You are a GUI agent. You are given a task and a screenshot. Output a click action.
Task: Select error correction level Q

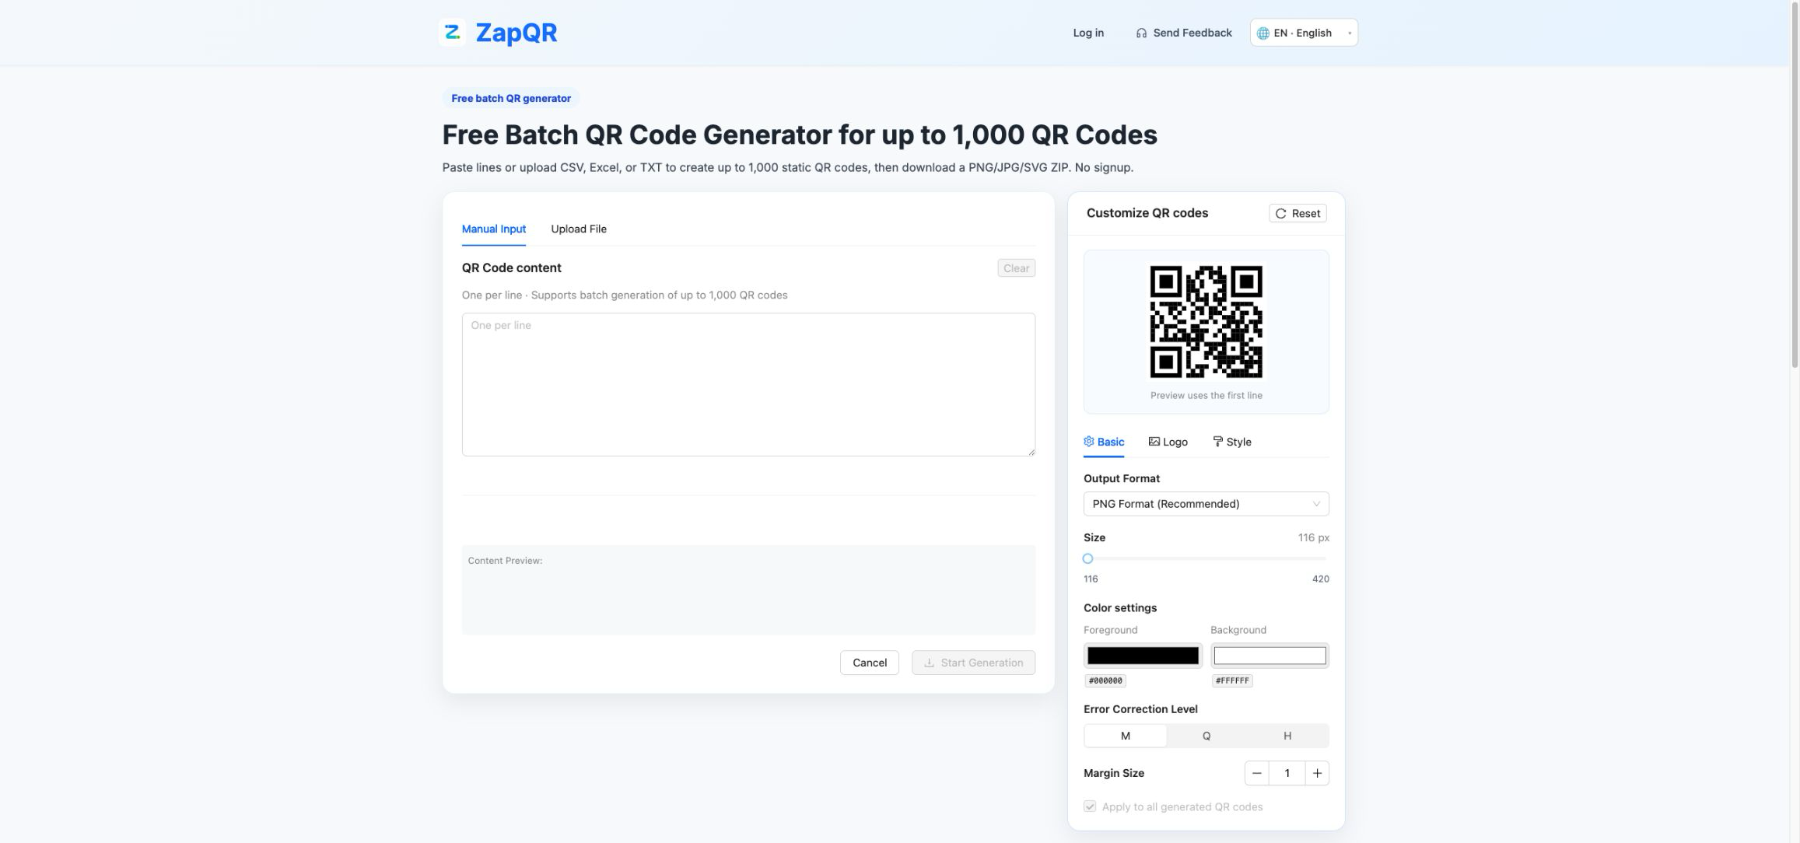1206,736
